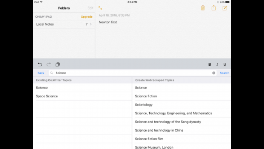Tap the Bluetooth status icon
This screenshot has height=149, width=264.
pyautogui.click(x=218, y=2)
